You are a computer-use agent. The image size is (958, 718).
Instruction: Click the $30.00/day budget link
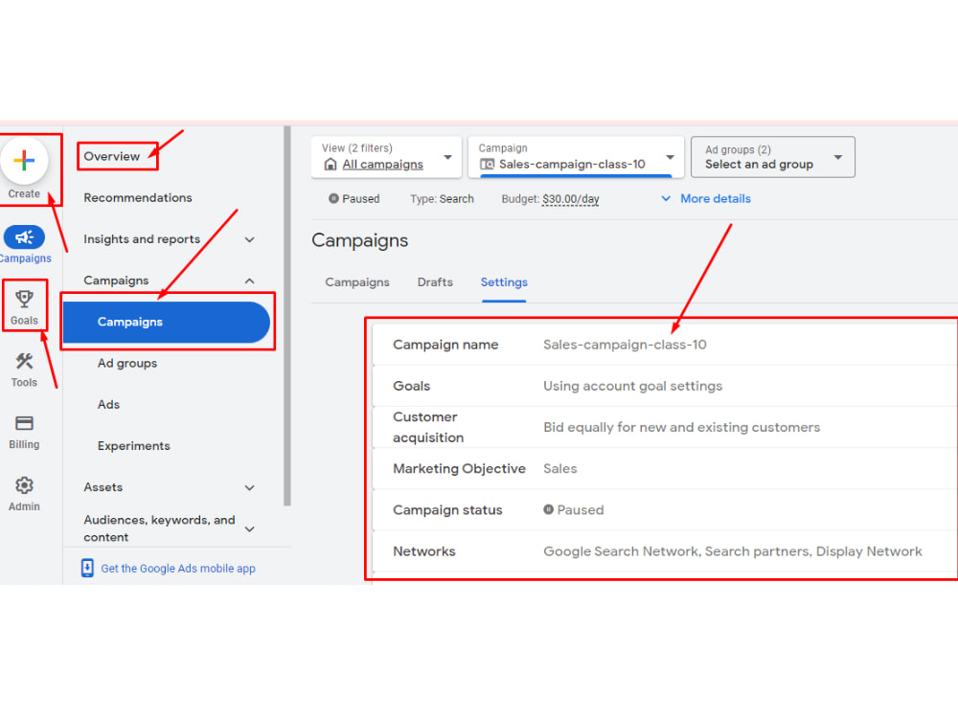(571, 199)
